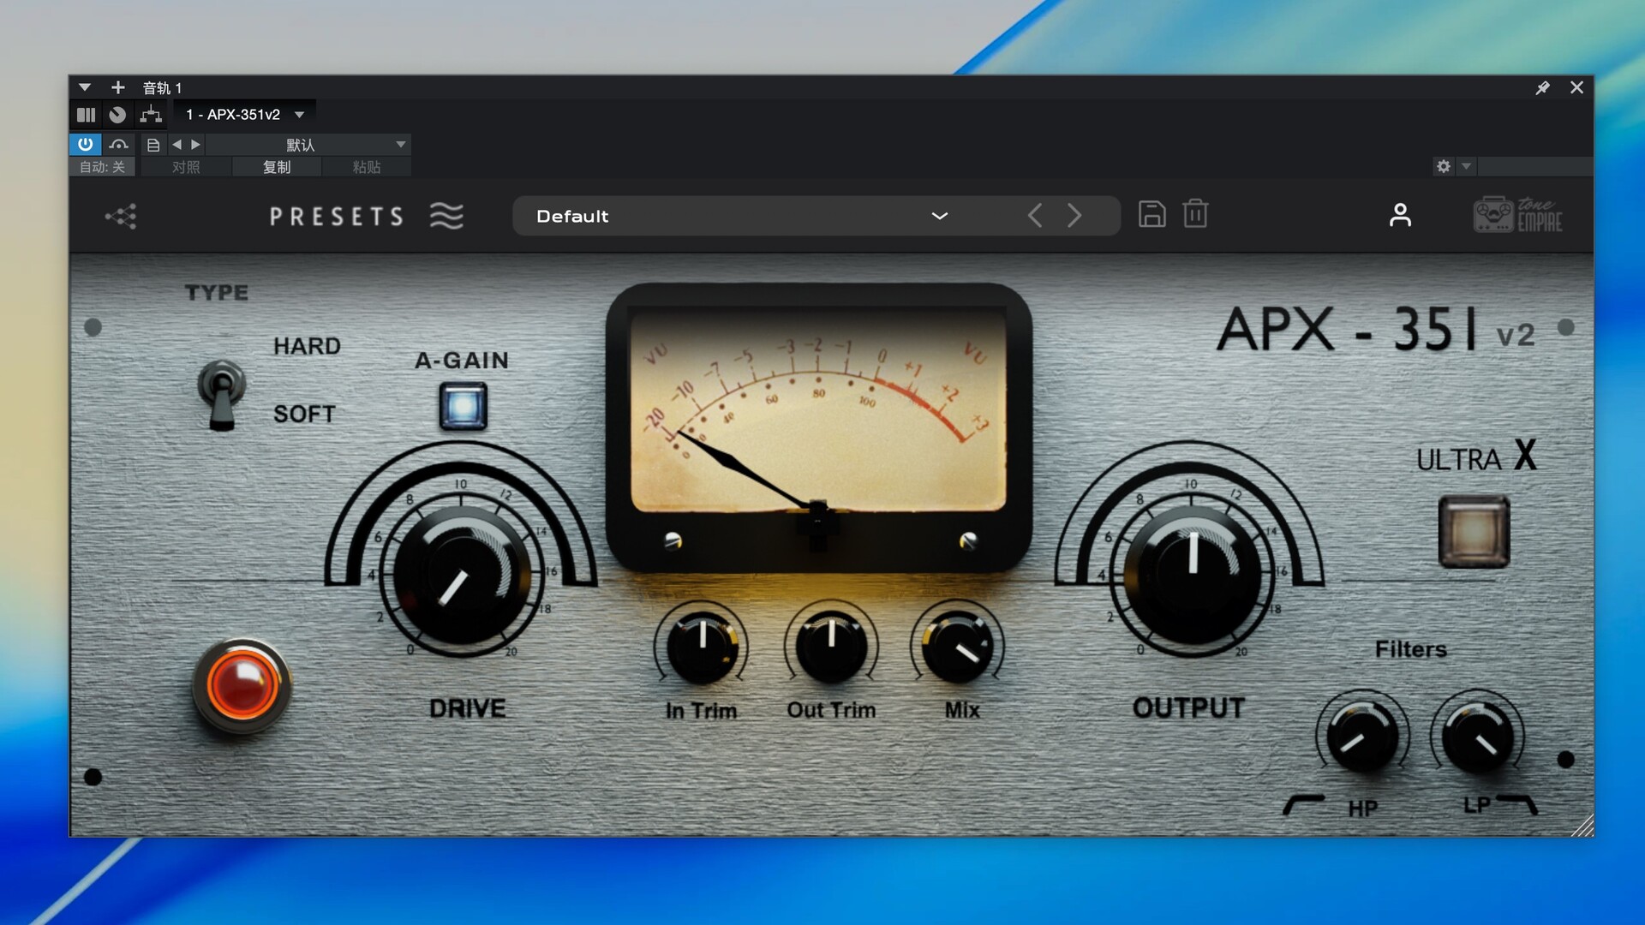The image size is (1645, 925).
Task: Open the PRESETS browser label
Action: [337, 217]
